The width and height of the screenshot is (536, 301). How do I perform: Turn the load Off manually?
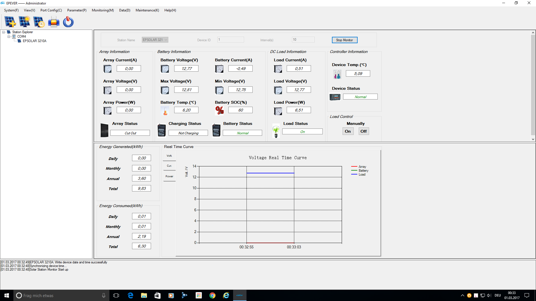point(363,131)
